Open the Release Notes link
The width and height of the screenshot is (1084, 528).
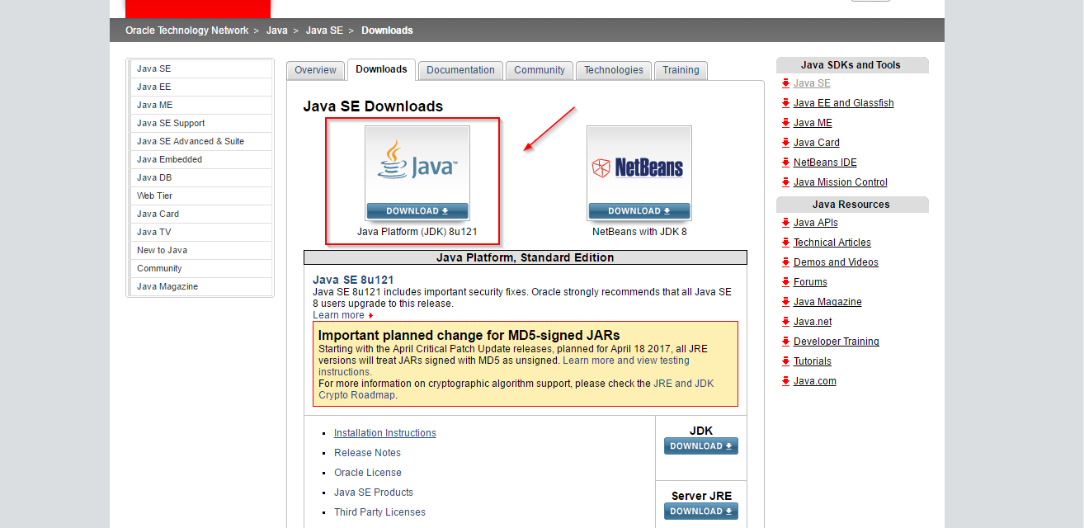click(367, 453)
